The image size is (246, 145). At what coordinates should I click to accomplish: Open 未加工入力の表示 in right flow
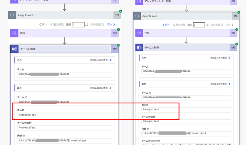coord(220,58)
